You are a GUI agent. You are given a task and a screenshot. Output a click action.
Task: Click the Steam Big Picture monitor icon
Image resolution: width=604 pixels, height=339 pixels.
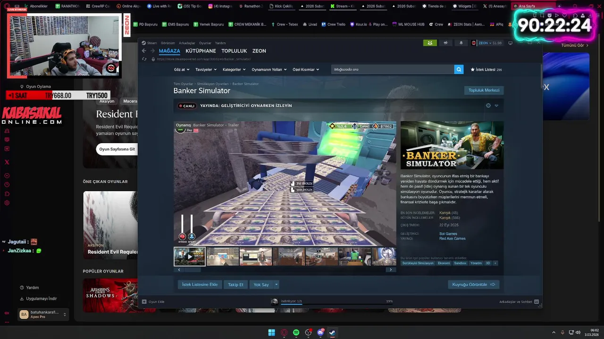[510, 43]
